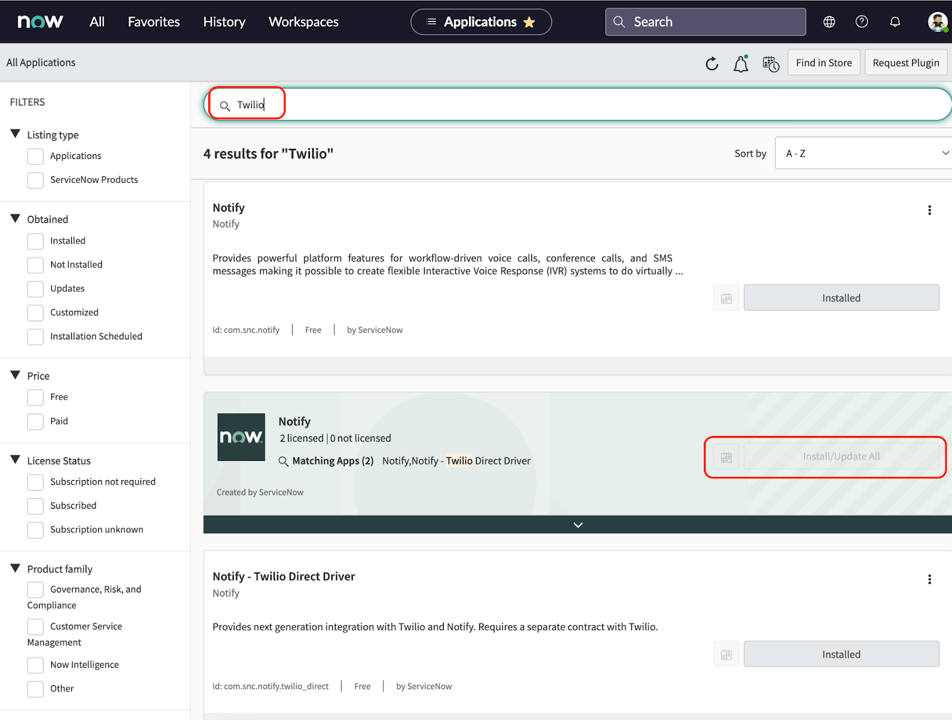The image size is (952, 720).
Task: Open the globe language selector
Action: click(829, 21)
